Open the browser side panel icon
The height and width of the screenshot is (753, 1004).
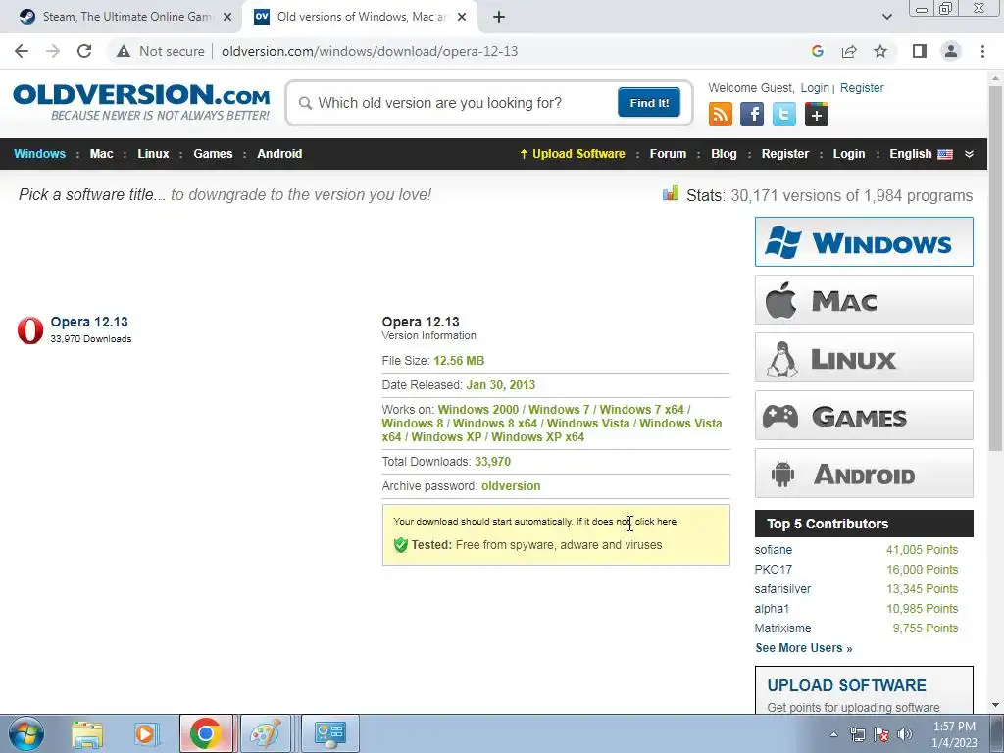[920, 51]
